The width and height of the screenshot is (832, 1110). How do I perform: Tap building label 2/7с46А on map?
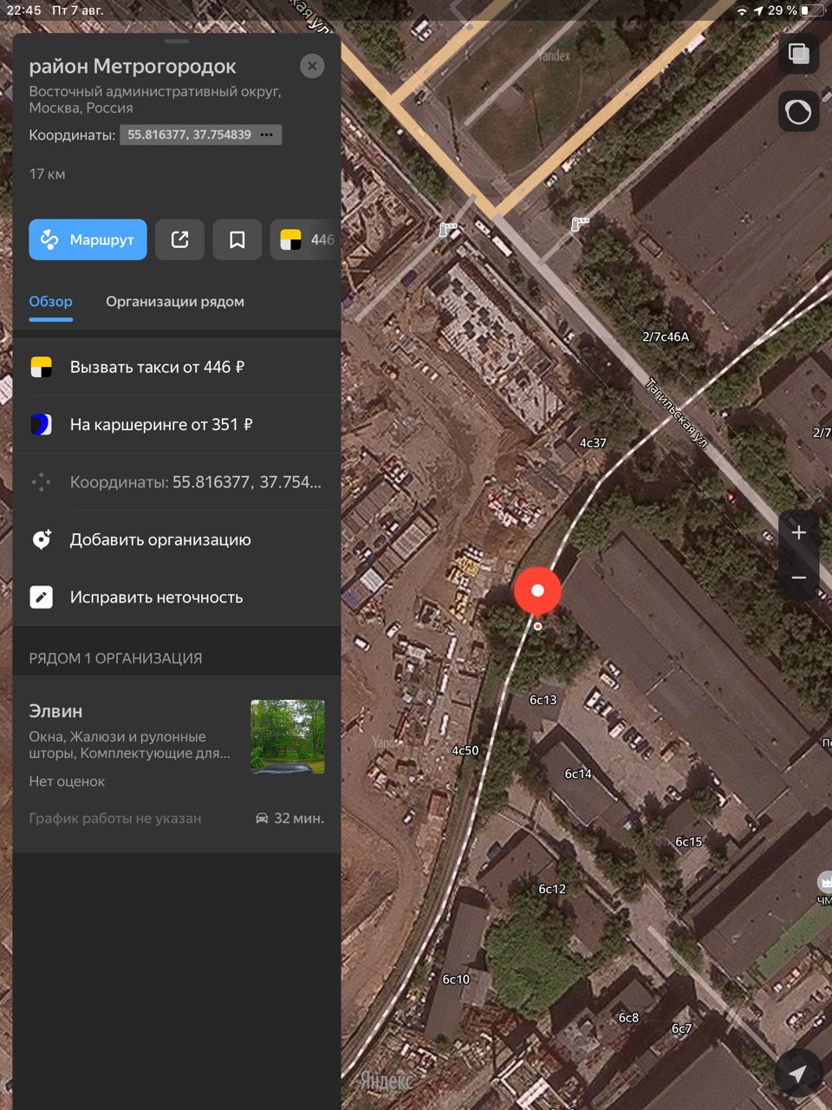pyautogui.click(x=666, y=336)
